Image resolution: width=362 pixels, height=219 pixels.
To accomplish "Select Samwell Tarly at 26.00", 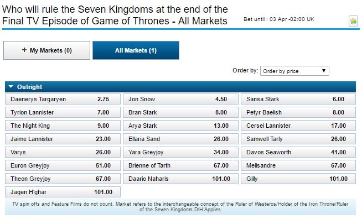I will [x=298, y=139].
